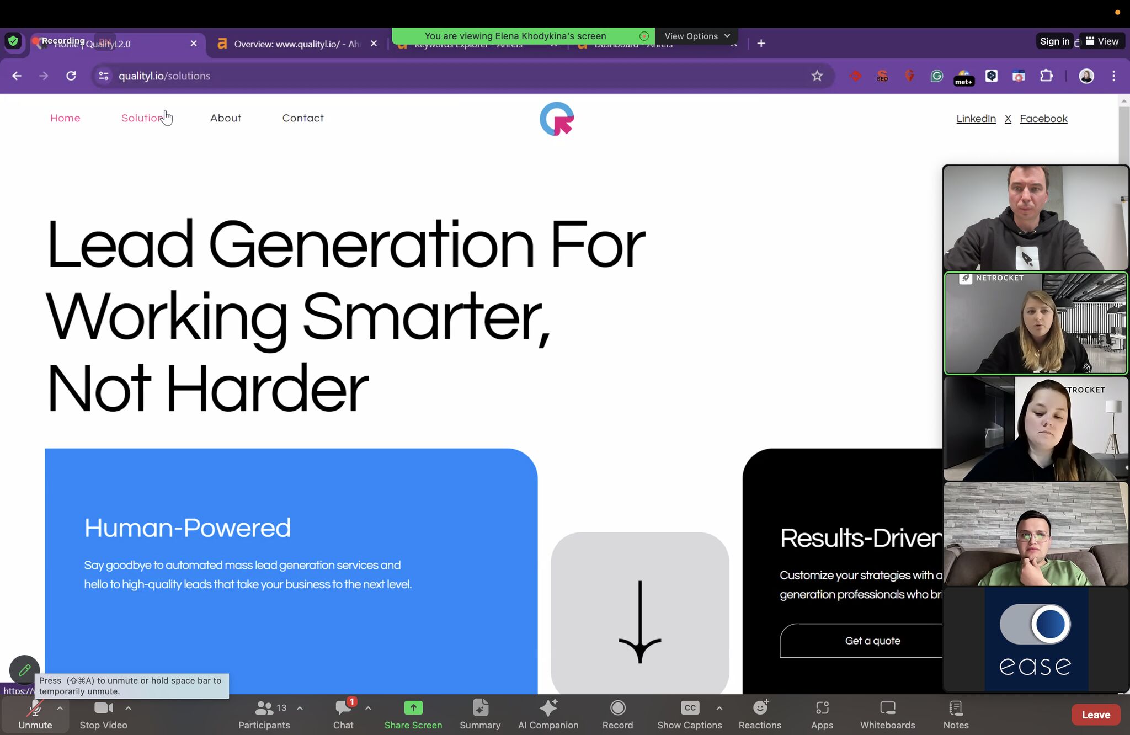This screenshot has width=1130, height=735.
Task: Click the Show Captions icon in toolbar
Action: (689, 708)
